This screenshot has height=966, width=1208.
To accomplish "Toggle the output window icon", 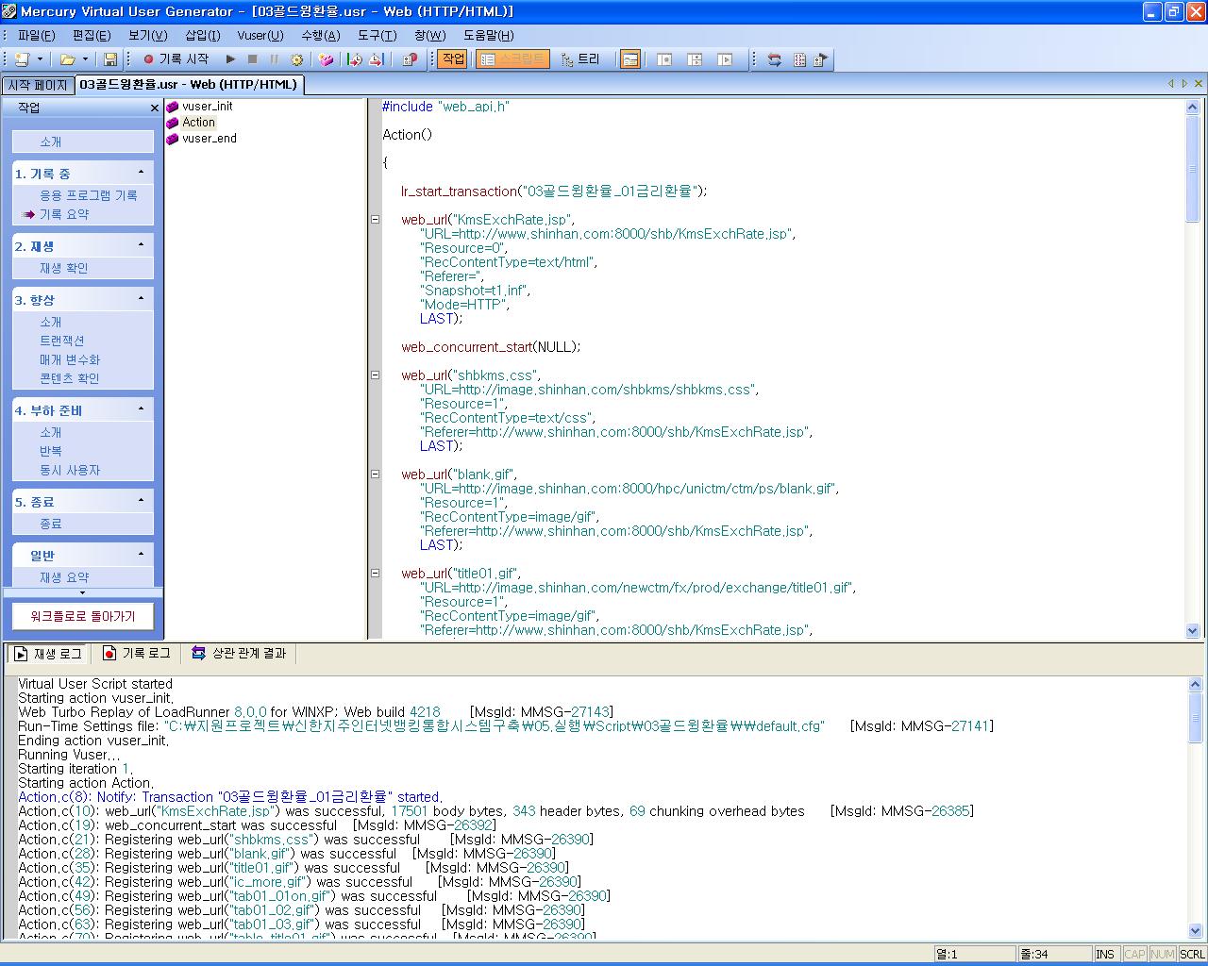I will pos(630,59).
